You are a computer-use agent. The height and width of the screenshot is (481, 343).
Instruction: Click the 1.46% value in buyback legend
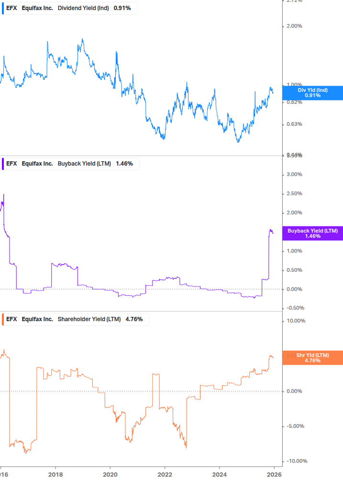click(124, 164)
